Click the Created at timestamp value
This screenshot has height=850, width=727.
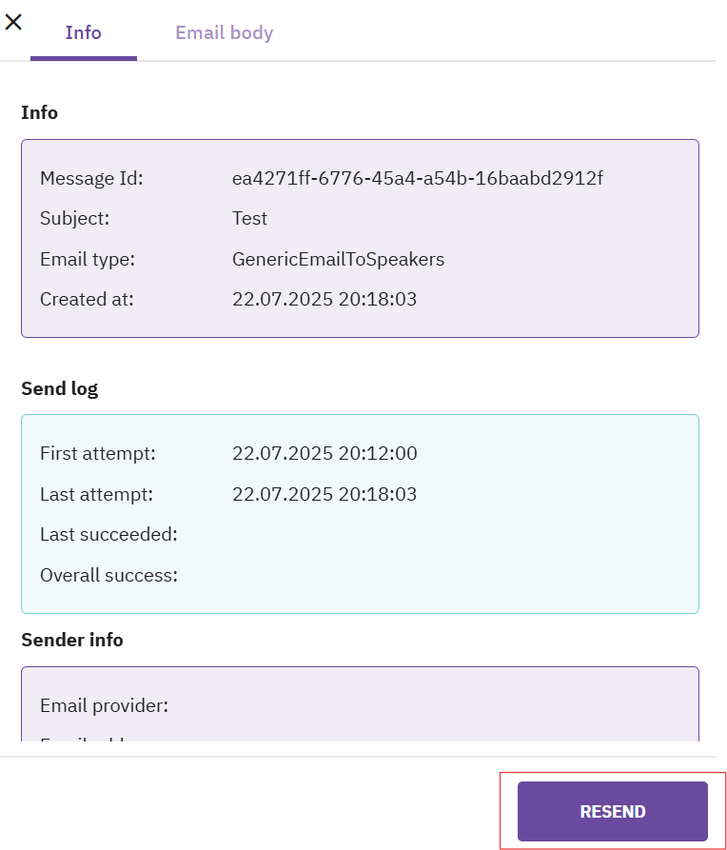(324, 299)
